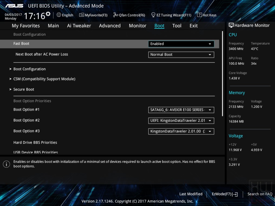The height and width of the screenshot is (206, 275).
Task: Select the Fast Boot row label
Action: (21, 44)
